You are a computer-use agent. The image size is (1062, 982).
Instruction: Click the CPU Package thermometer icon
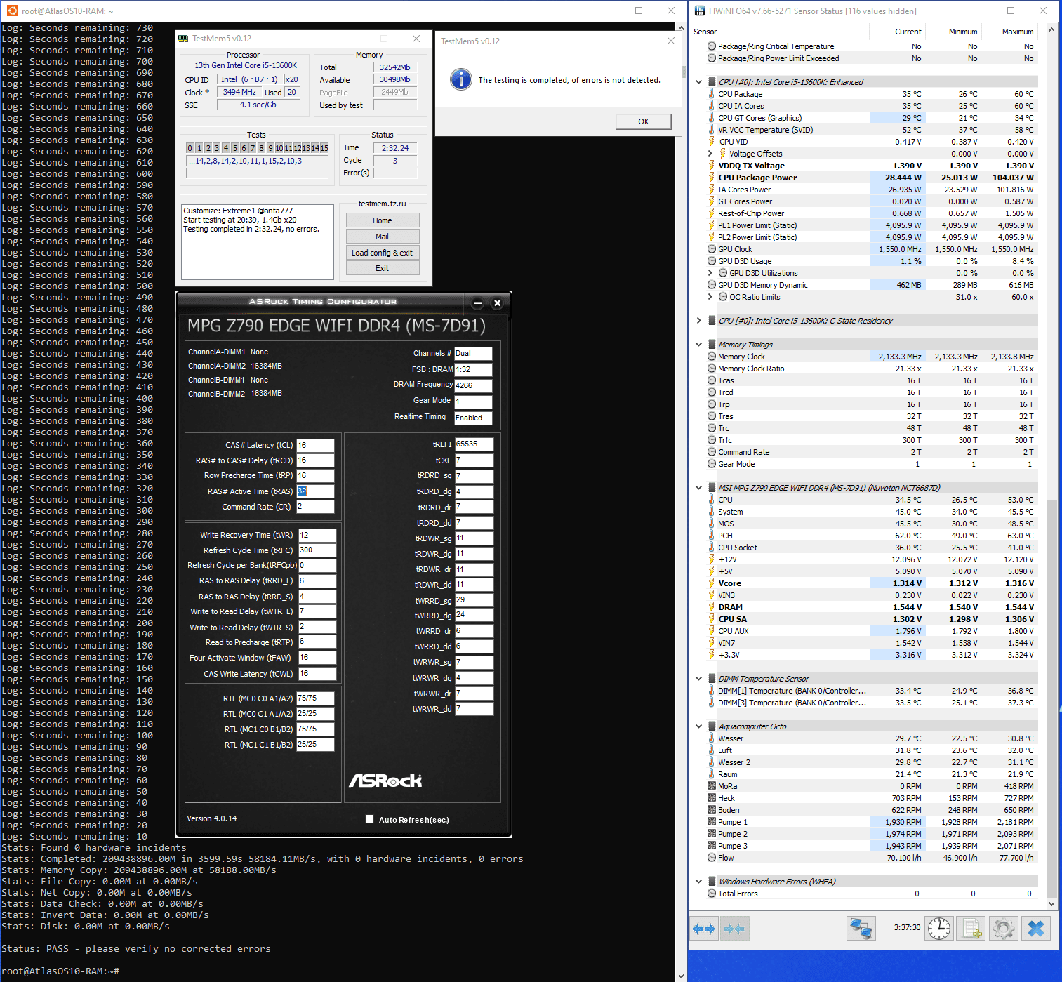(x=712, y=94)
